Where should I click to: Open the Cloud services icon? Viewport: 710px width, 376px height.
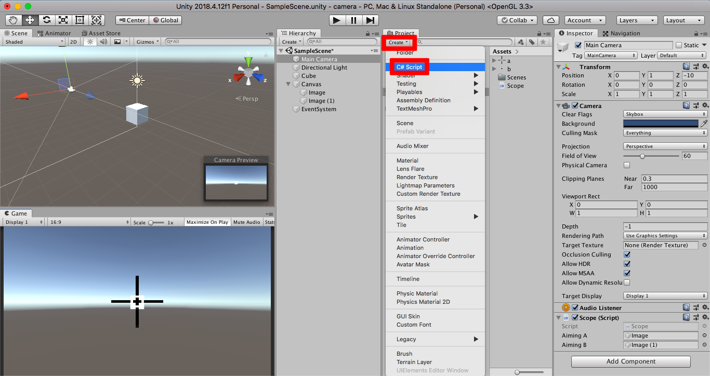pos(551,20)
